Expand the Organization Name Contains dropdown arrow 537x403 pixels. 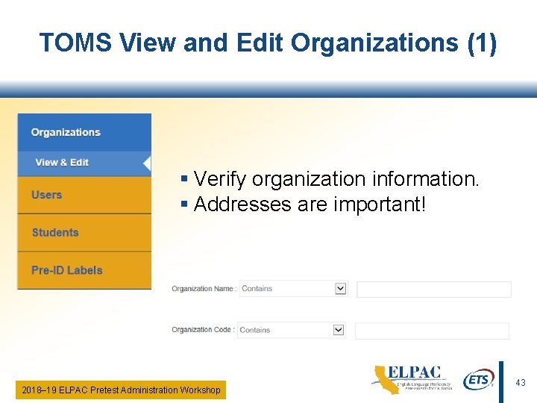tap(340, 289)
